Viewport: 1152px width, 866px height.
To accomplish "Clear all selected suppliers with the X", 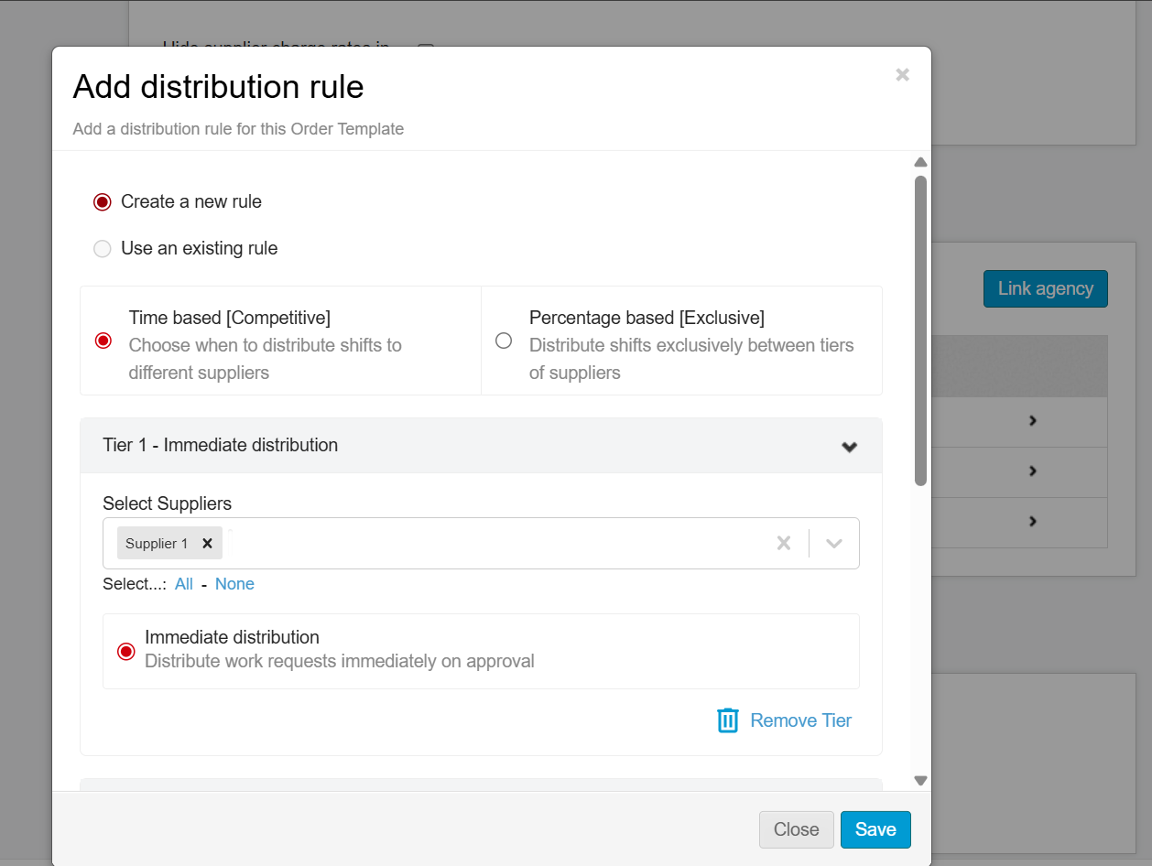I will tap(784, 543).
